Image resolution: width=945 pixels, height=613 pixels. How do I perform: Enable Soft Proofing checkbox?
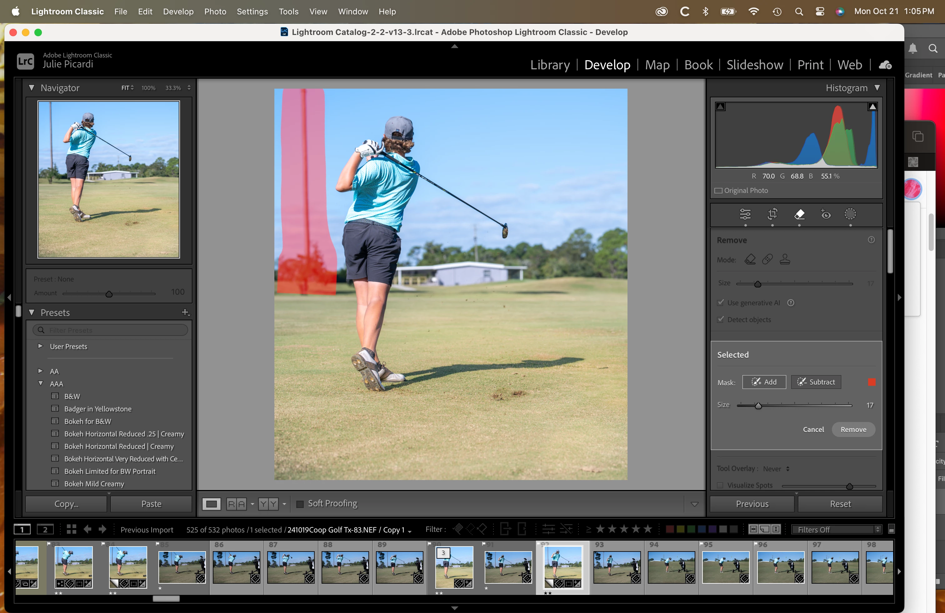[x=300, y=503]
